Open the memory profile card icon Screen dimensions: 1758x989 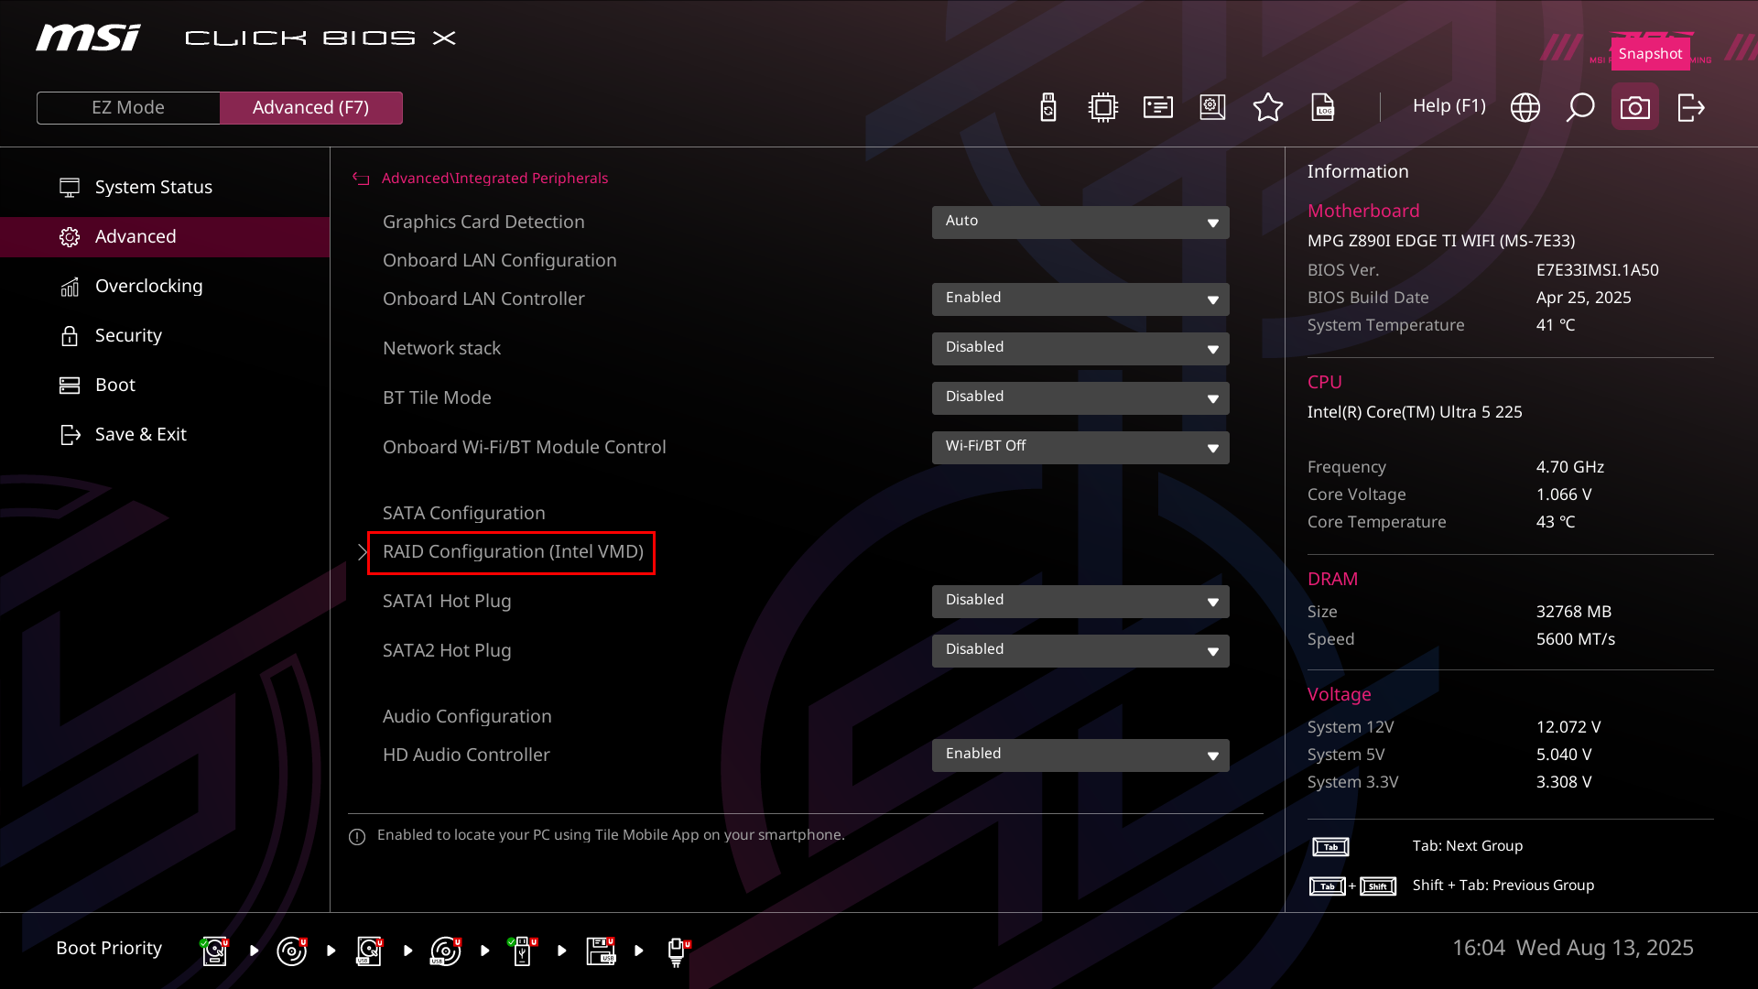pos(1158,107)
